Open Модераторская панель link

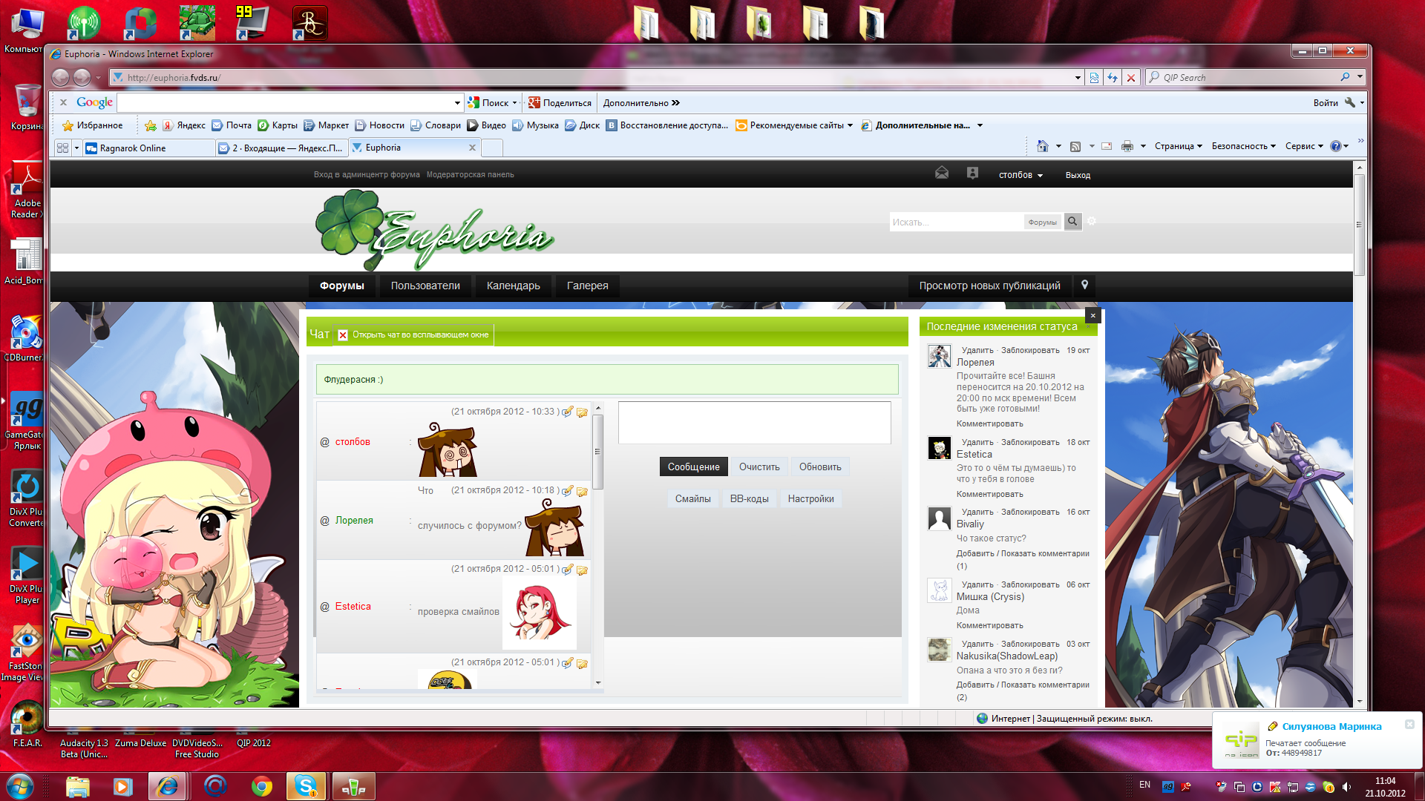pos(470,175)
